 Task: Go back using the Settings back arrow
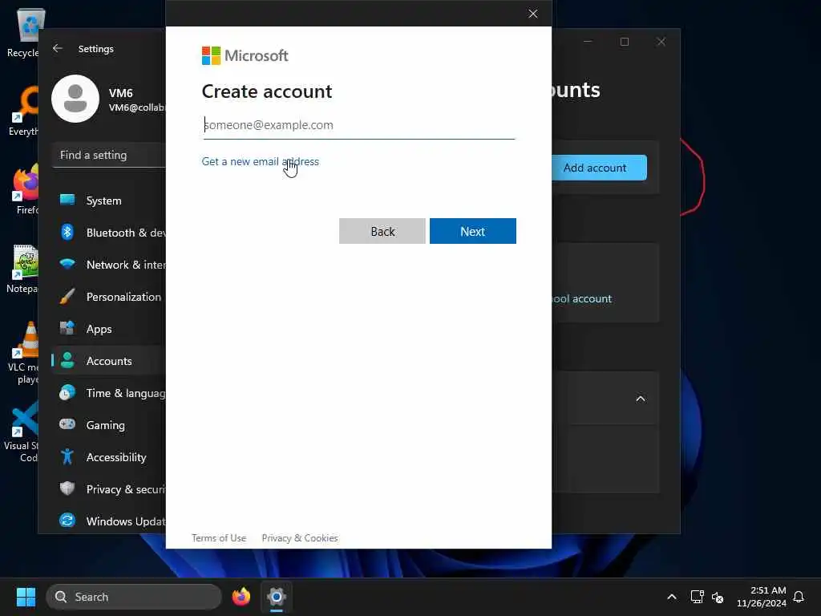click(58, 49)
